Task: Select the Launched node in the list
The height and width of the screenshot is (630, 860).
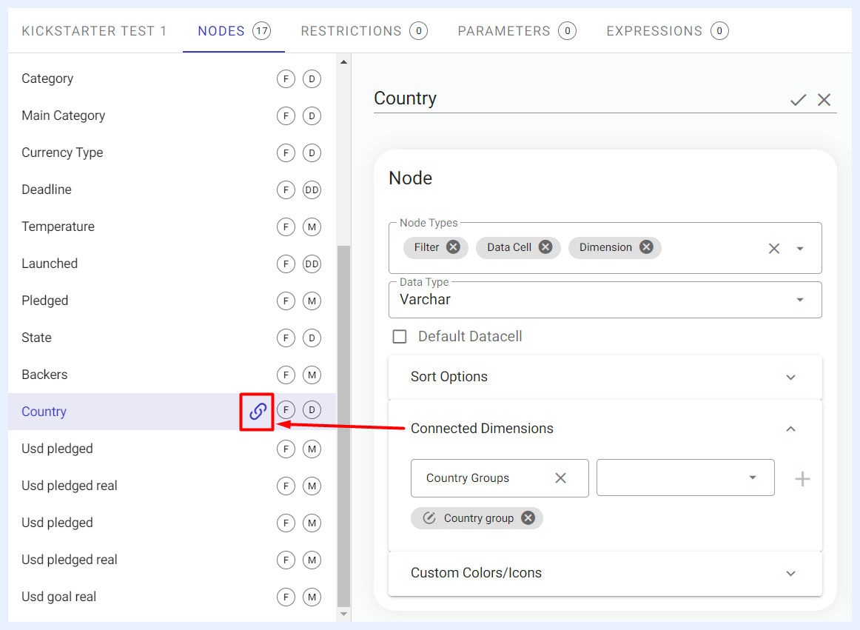Action: (x=172, y=264)
